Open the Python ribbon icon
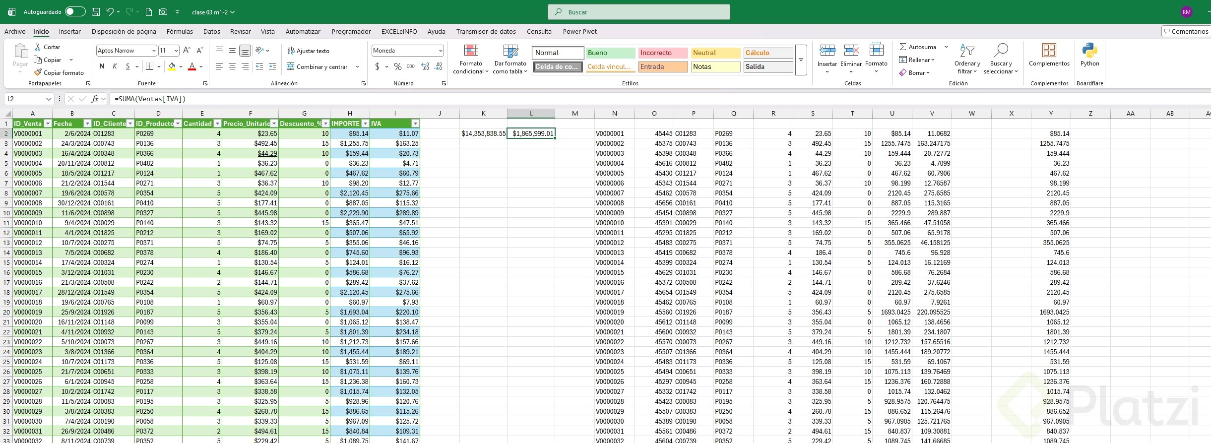Screen dimensions: 1211x443 [1089, 51]
